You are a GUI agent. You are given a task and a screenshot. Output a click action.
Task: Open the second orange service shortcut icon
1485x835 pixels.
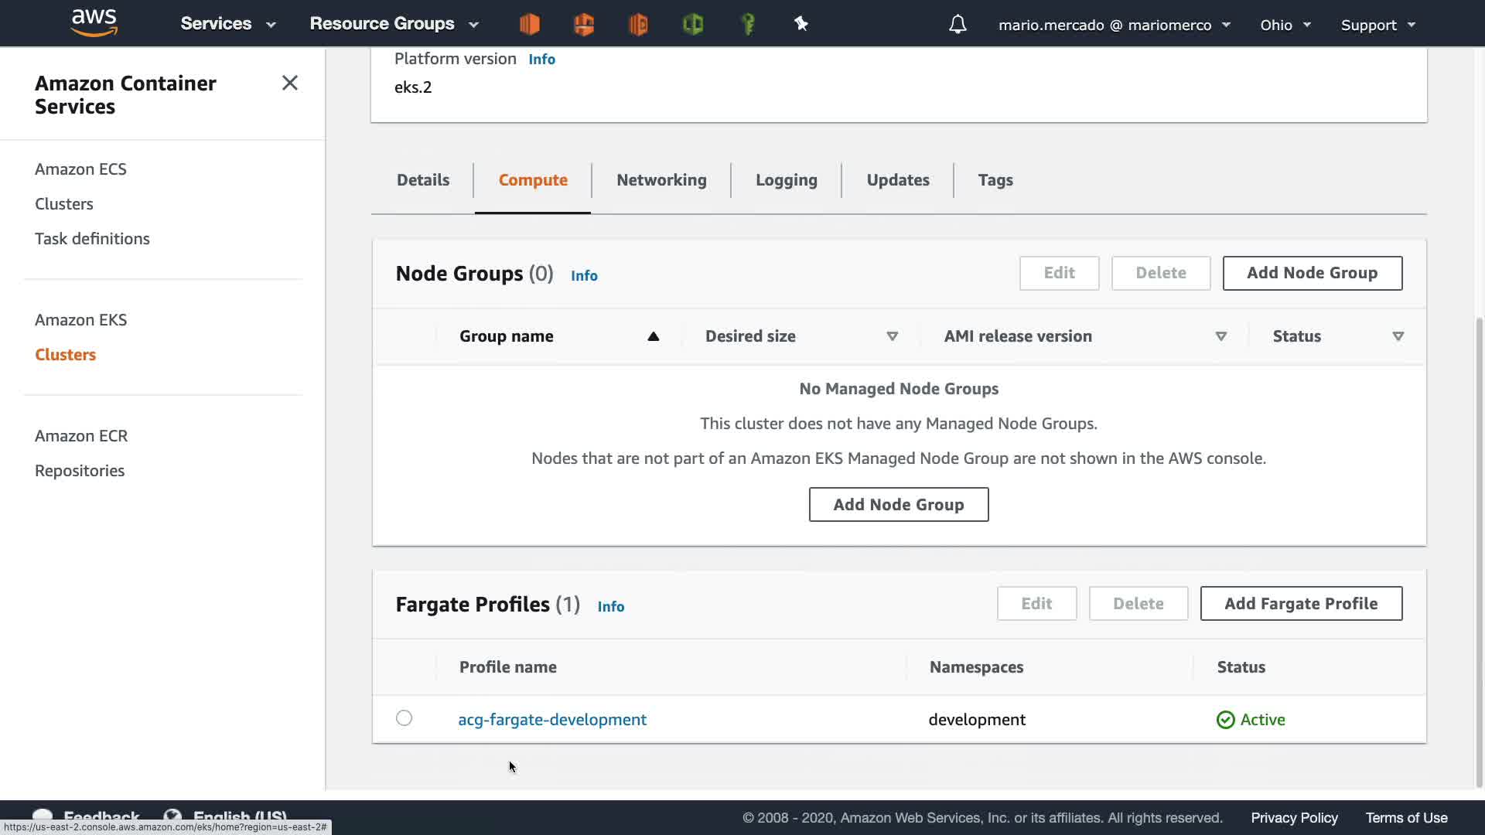(x=584, y=25)
